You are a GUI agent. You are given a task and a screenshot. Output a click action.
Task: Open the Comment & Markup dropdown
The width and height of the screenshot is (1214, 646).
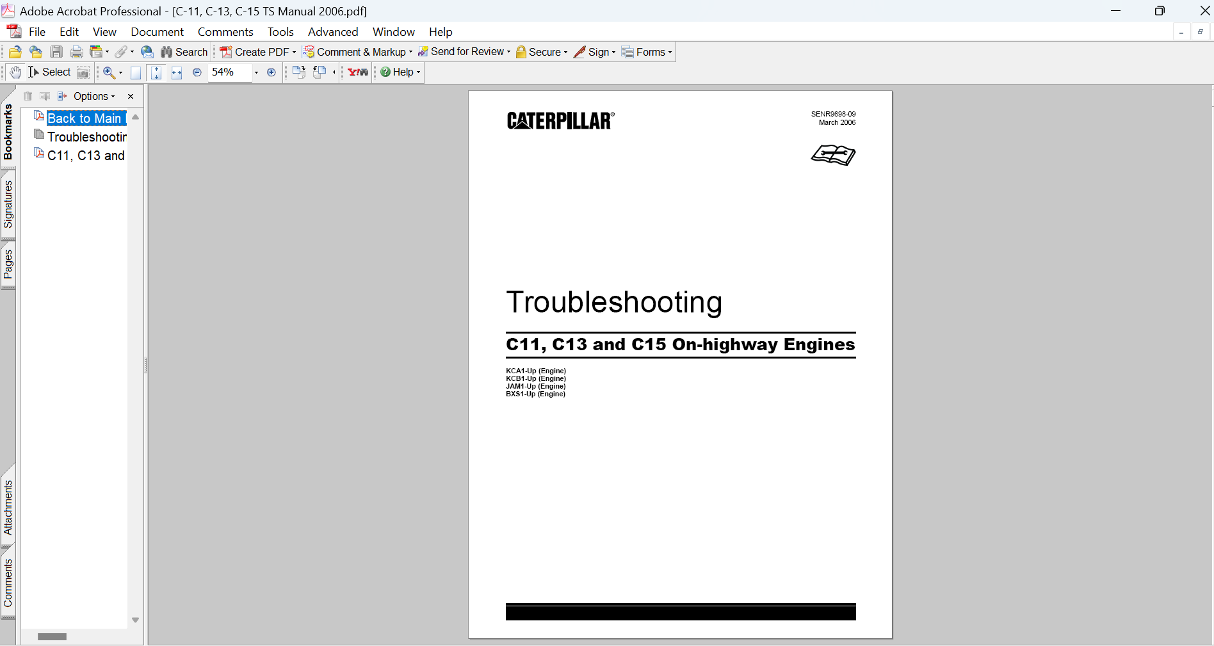357,52
